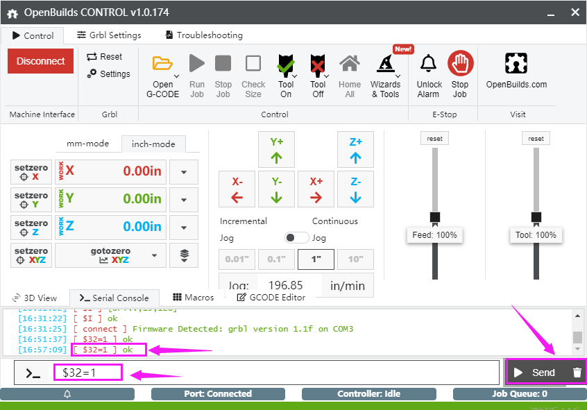Jog the Y+ axis arrow
The width and height of the screenshot is (587, 410).
tap(276, 149)
